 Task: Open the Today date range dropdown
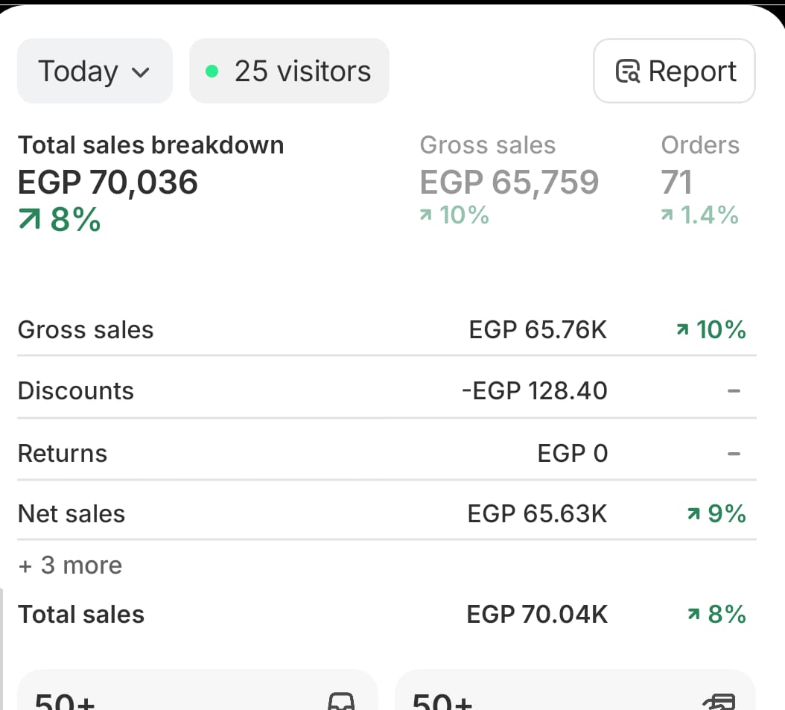[95, 72]
